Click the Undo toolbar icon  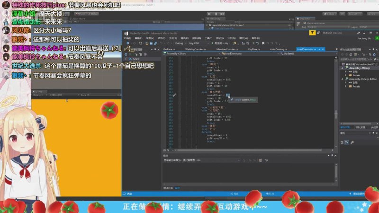tap(161, 43)
